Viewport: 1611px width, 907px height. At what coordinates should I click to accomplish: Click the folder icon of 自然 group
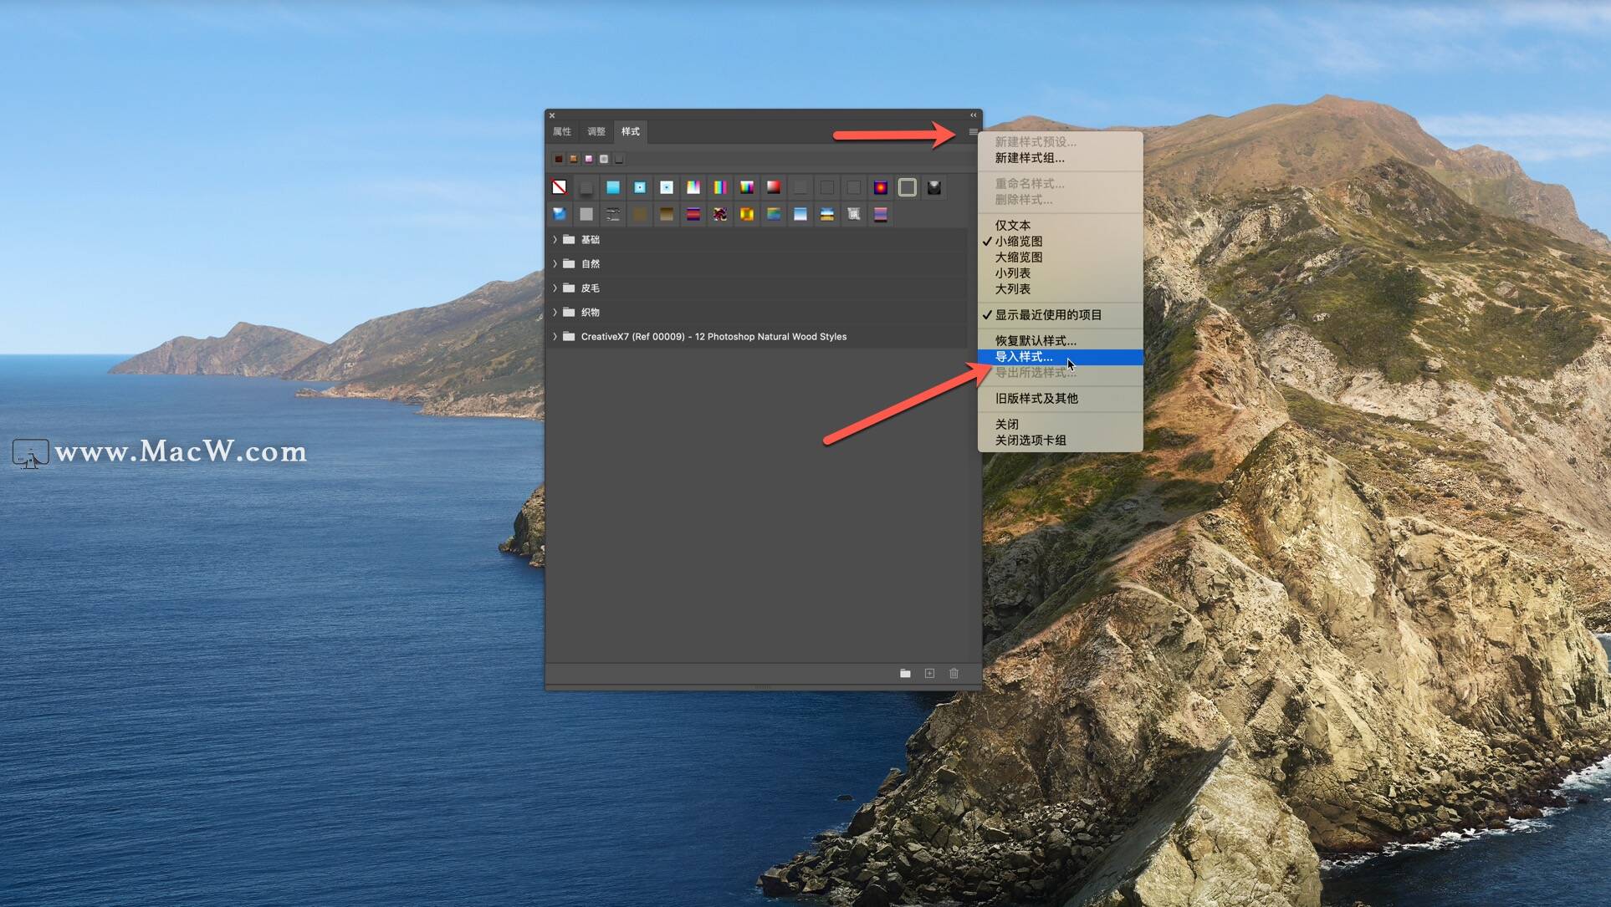(569, 263)
